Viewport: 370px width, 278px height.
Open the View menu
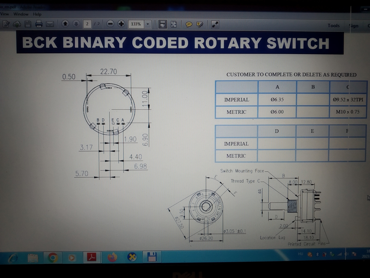[x=4, y=14]
